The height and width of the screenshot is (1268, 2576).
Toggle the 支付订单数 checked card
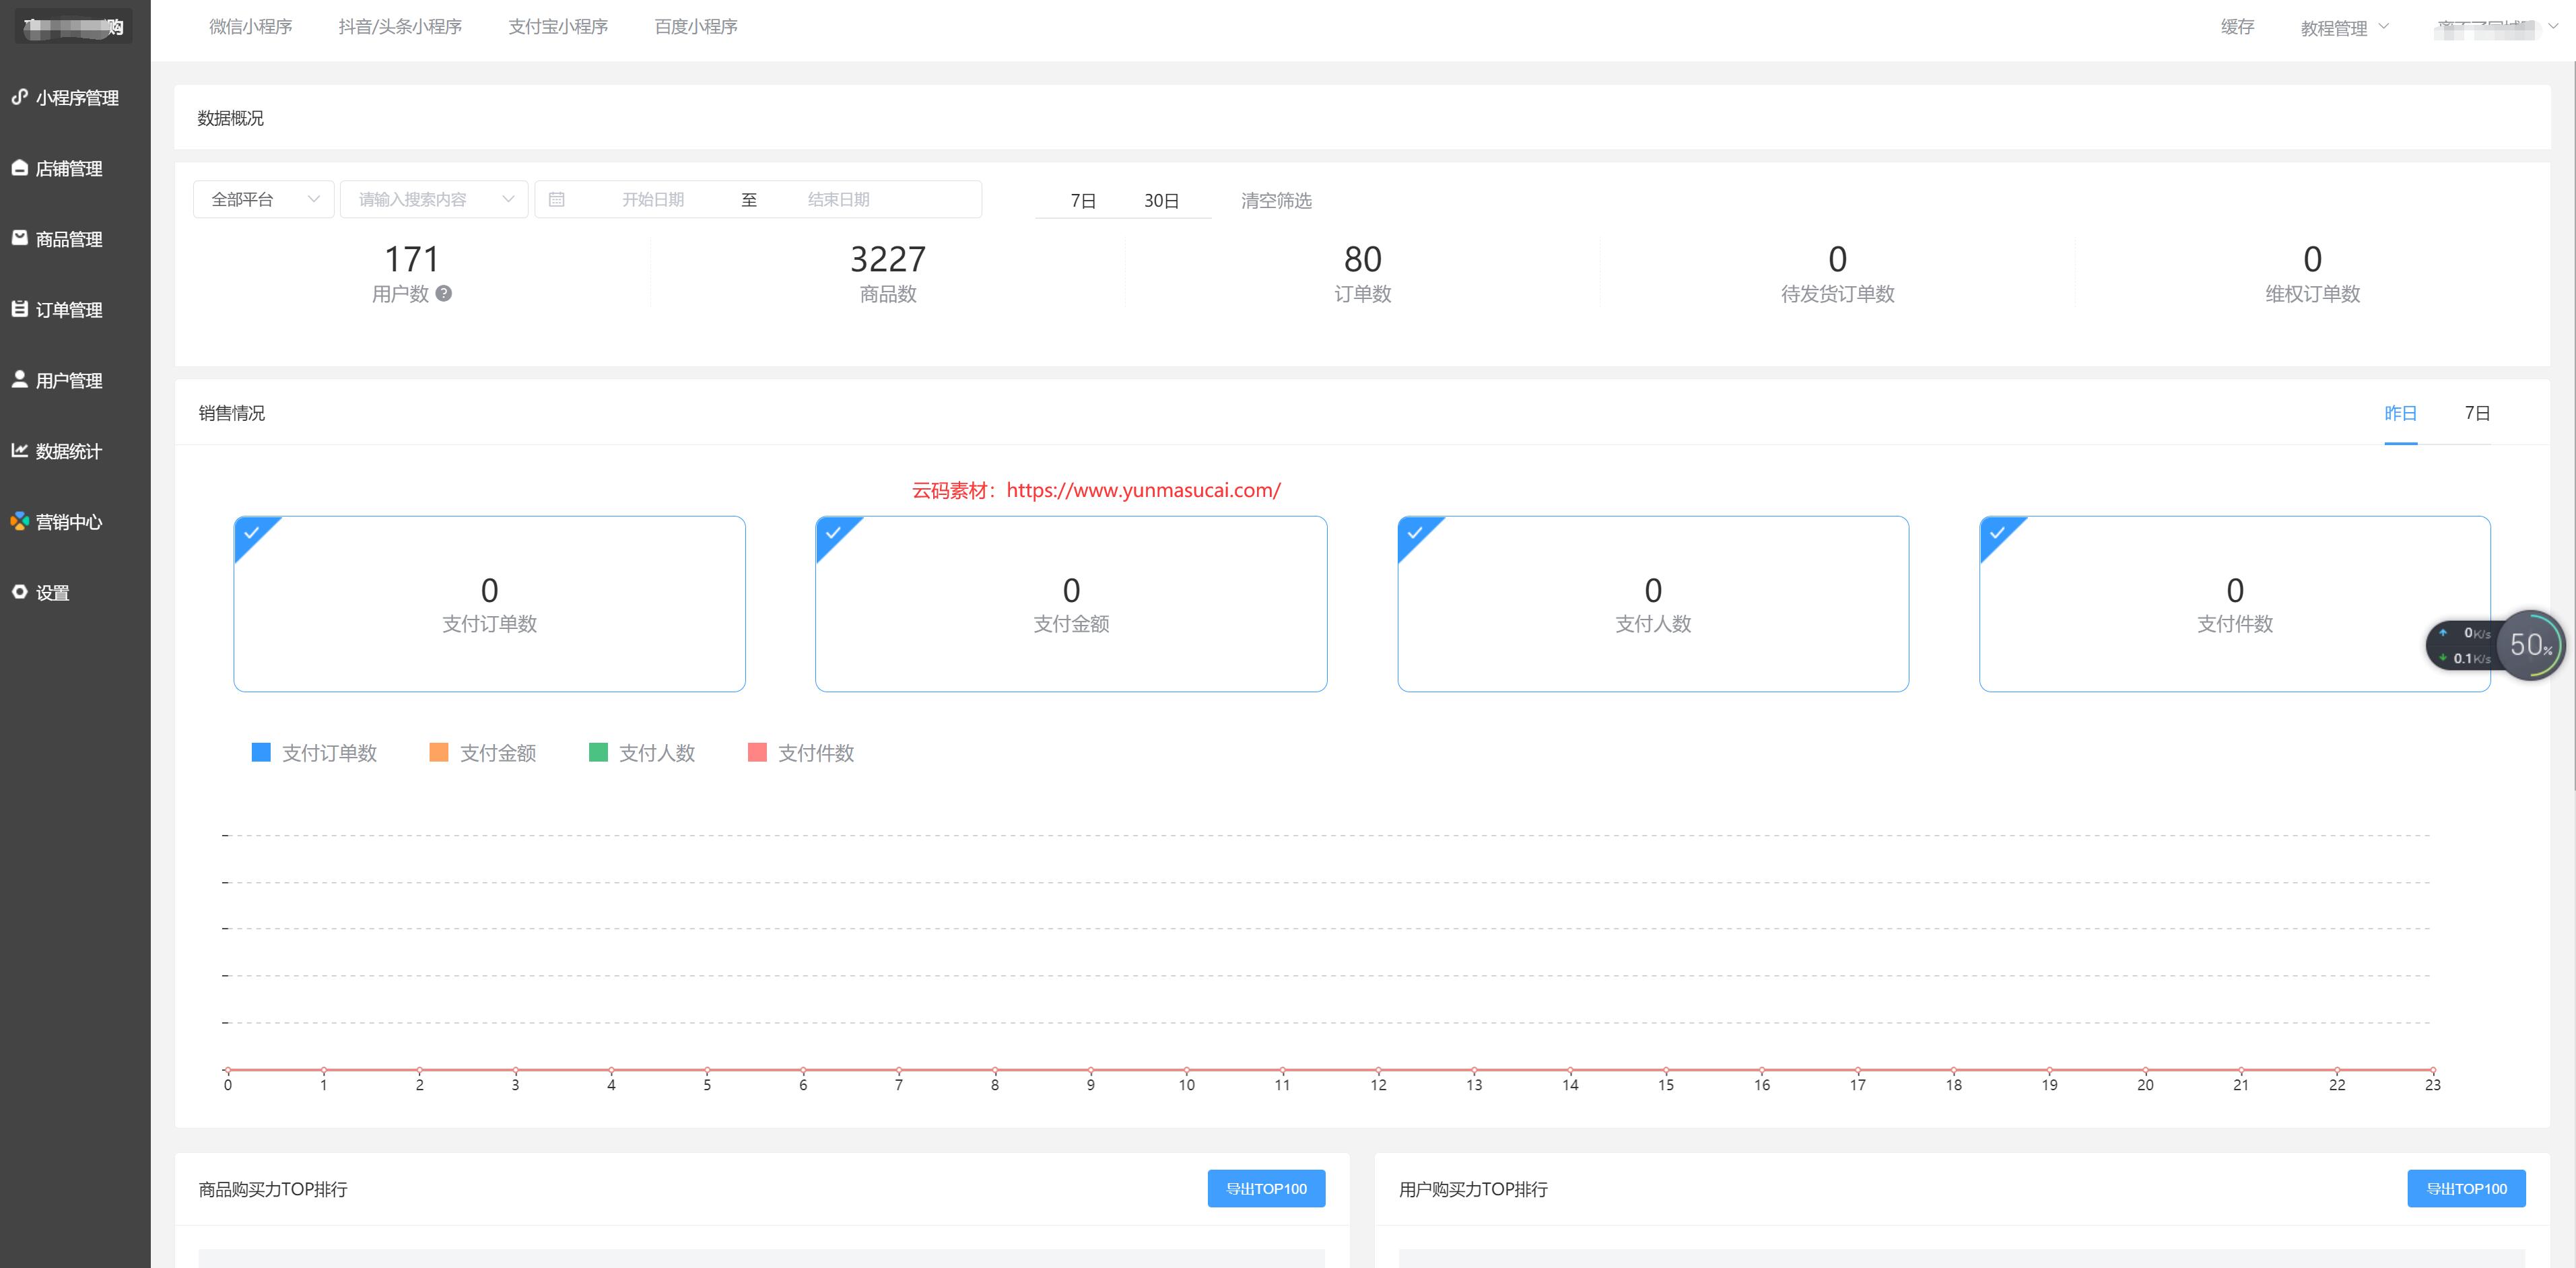click(x=489, y=603)
